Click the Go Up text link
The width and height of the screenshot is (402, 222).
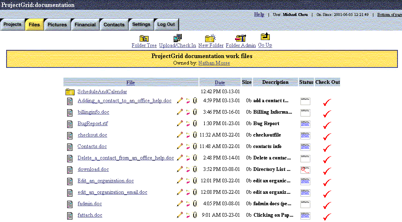pos(265,45)
